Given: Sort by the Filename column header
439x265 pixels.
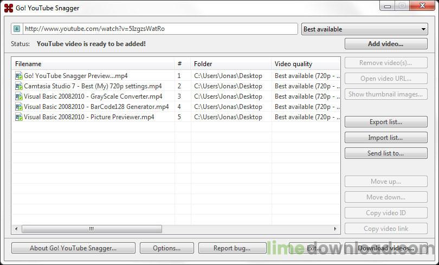Looking at the screenshot, I should (93, 64).
